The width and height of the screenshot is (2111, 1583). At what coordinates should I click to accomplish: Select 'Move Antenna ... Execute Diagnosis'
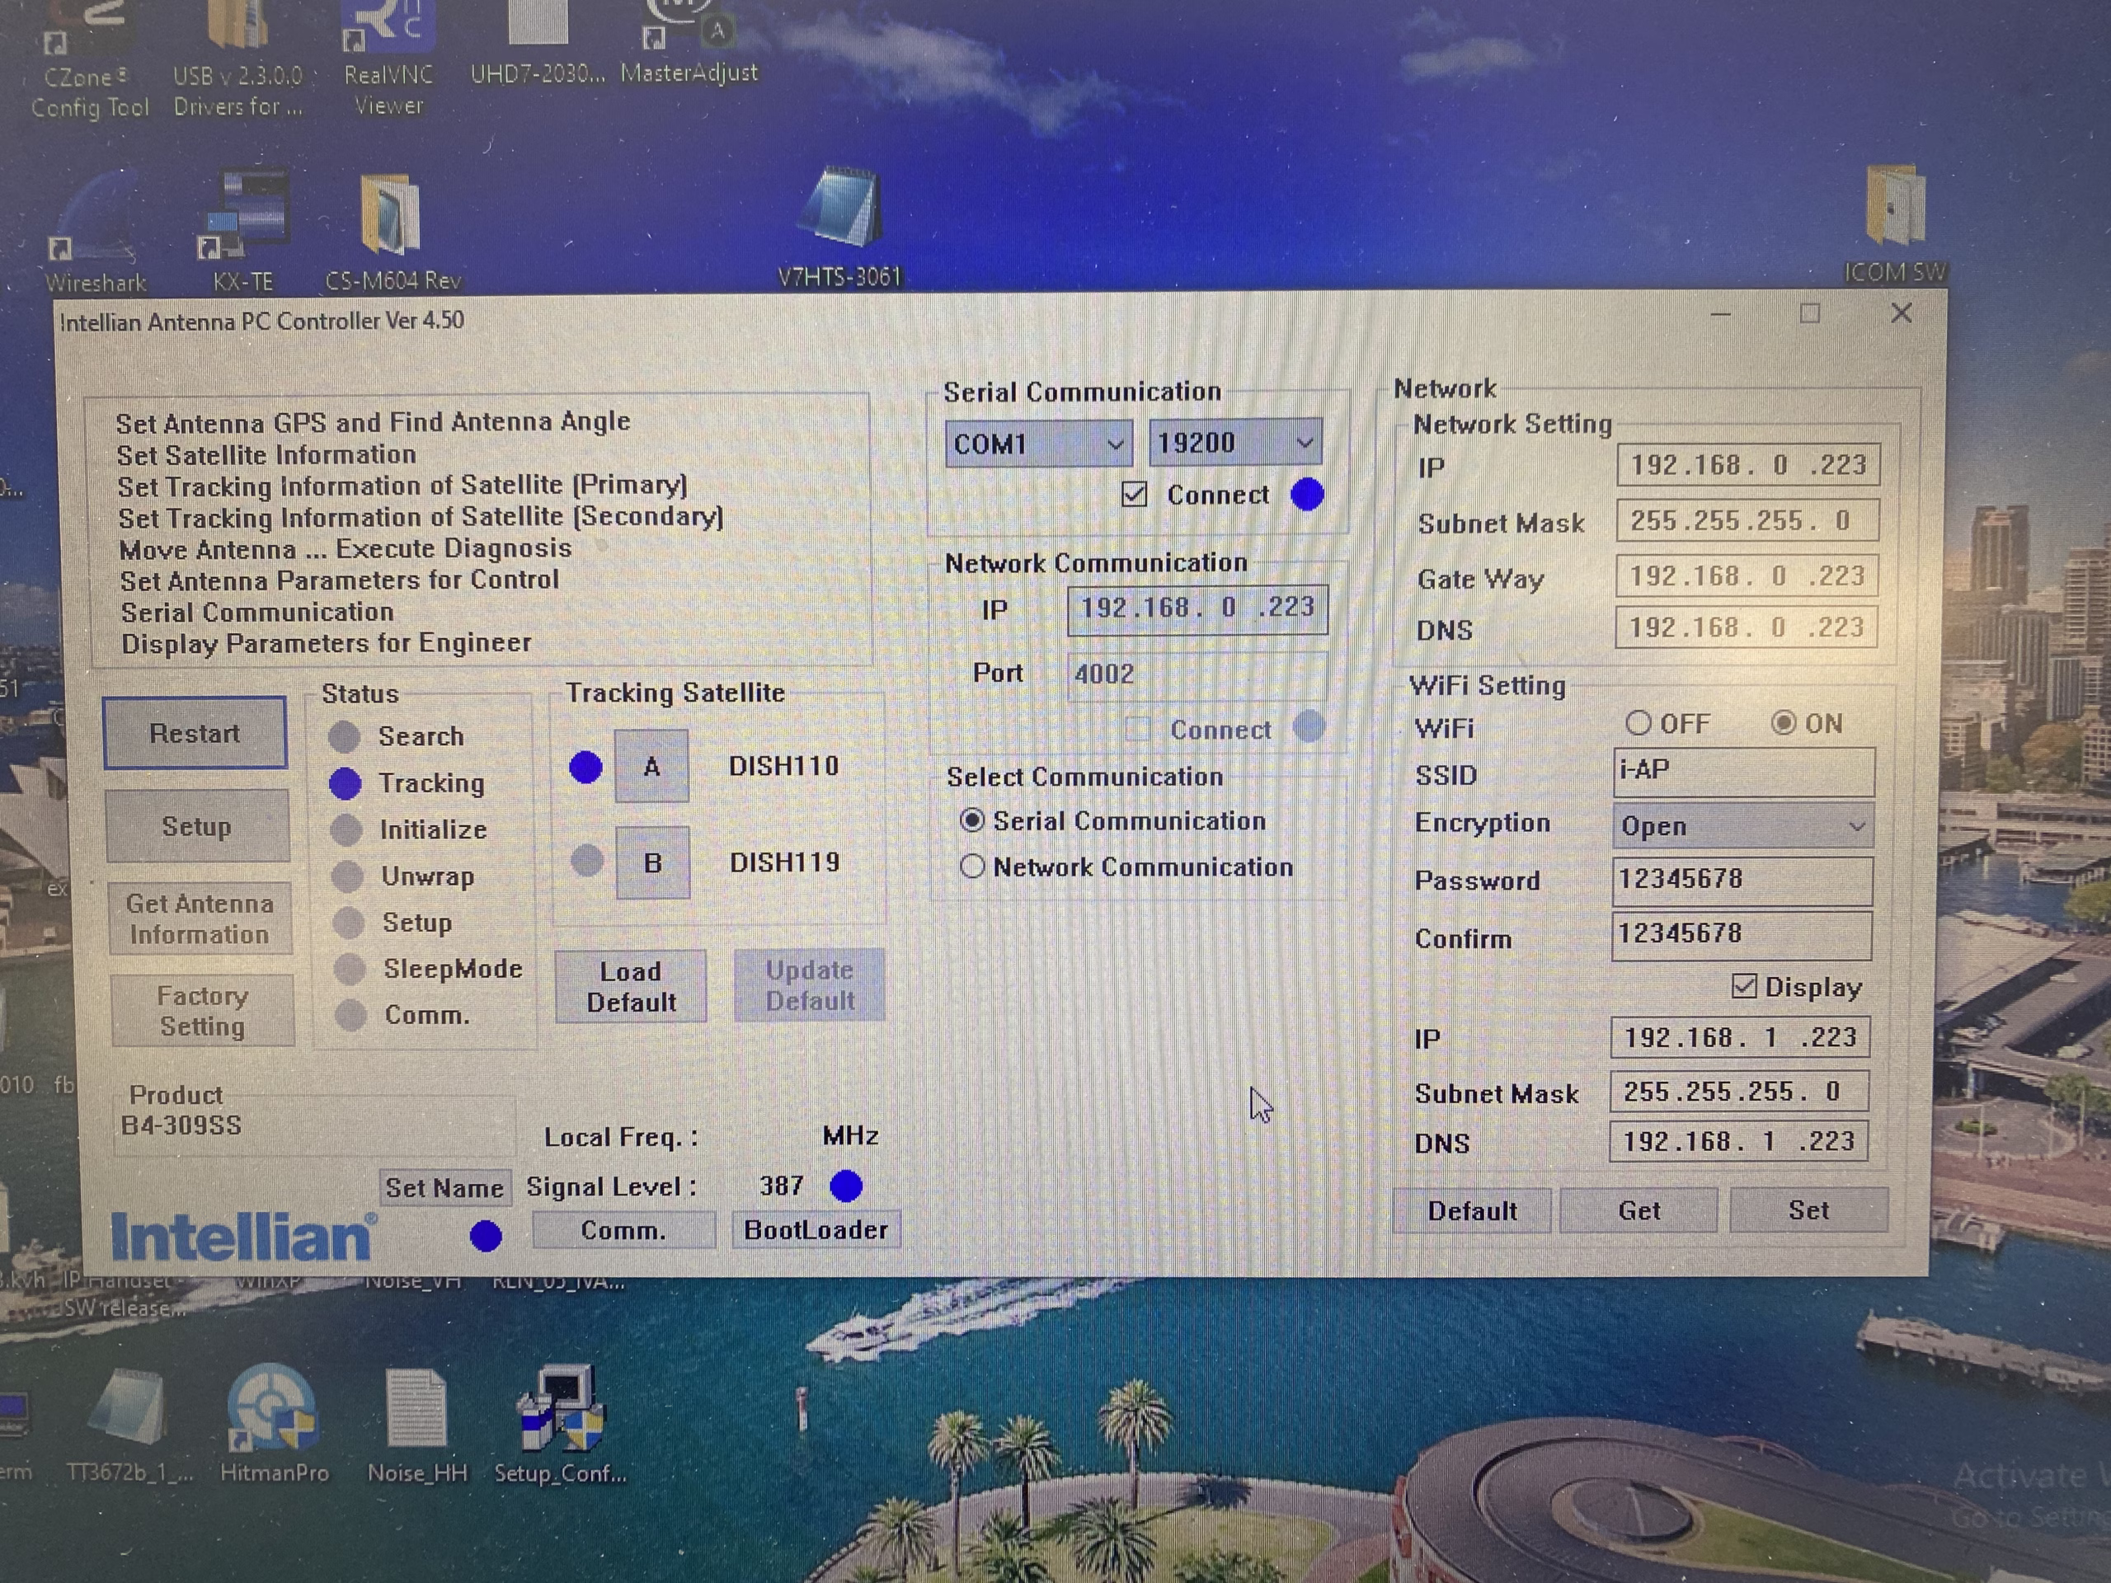[346, 548]
